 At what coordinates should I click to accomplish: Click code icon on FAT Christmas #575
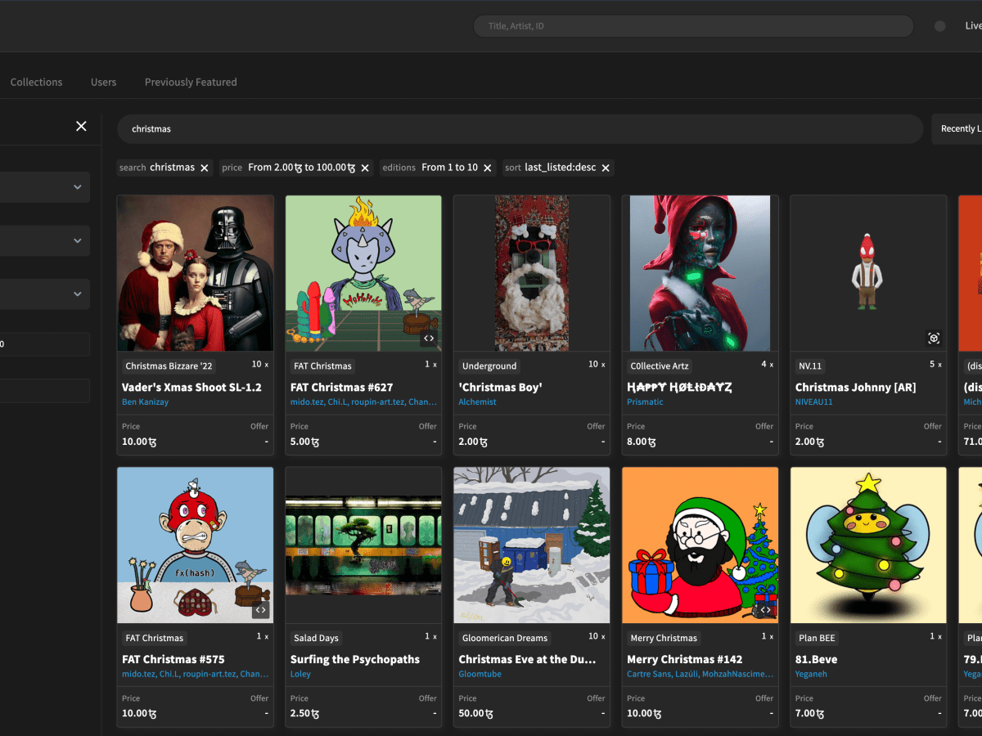pos(260,609)
